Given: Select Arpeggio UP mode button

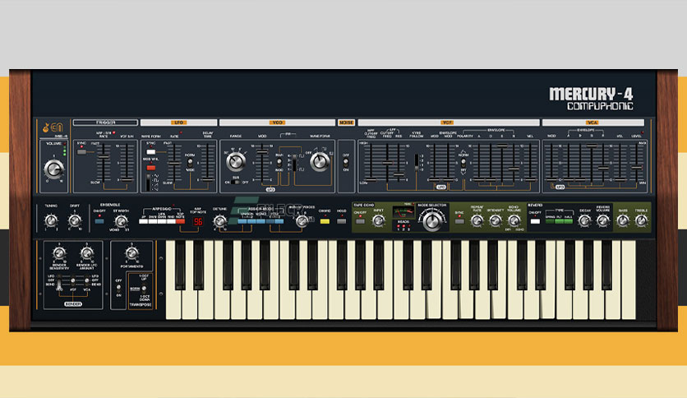Looking at the screenshot, I should click(143, 221).
